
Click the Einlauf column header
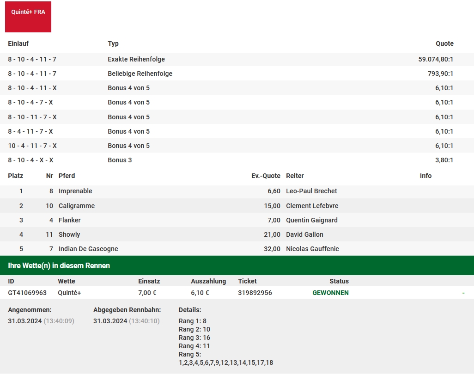18,43
